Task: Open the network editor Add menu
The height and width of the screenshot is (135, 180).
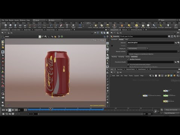Action: 113,76
